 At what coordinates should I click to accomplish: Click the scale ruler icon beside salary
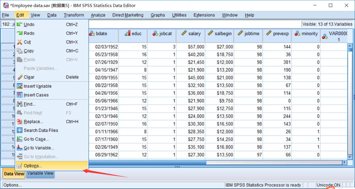click(x=184, y=33)
